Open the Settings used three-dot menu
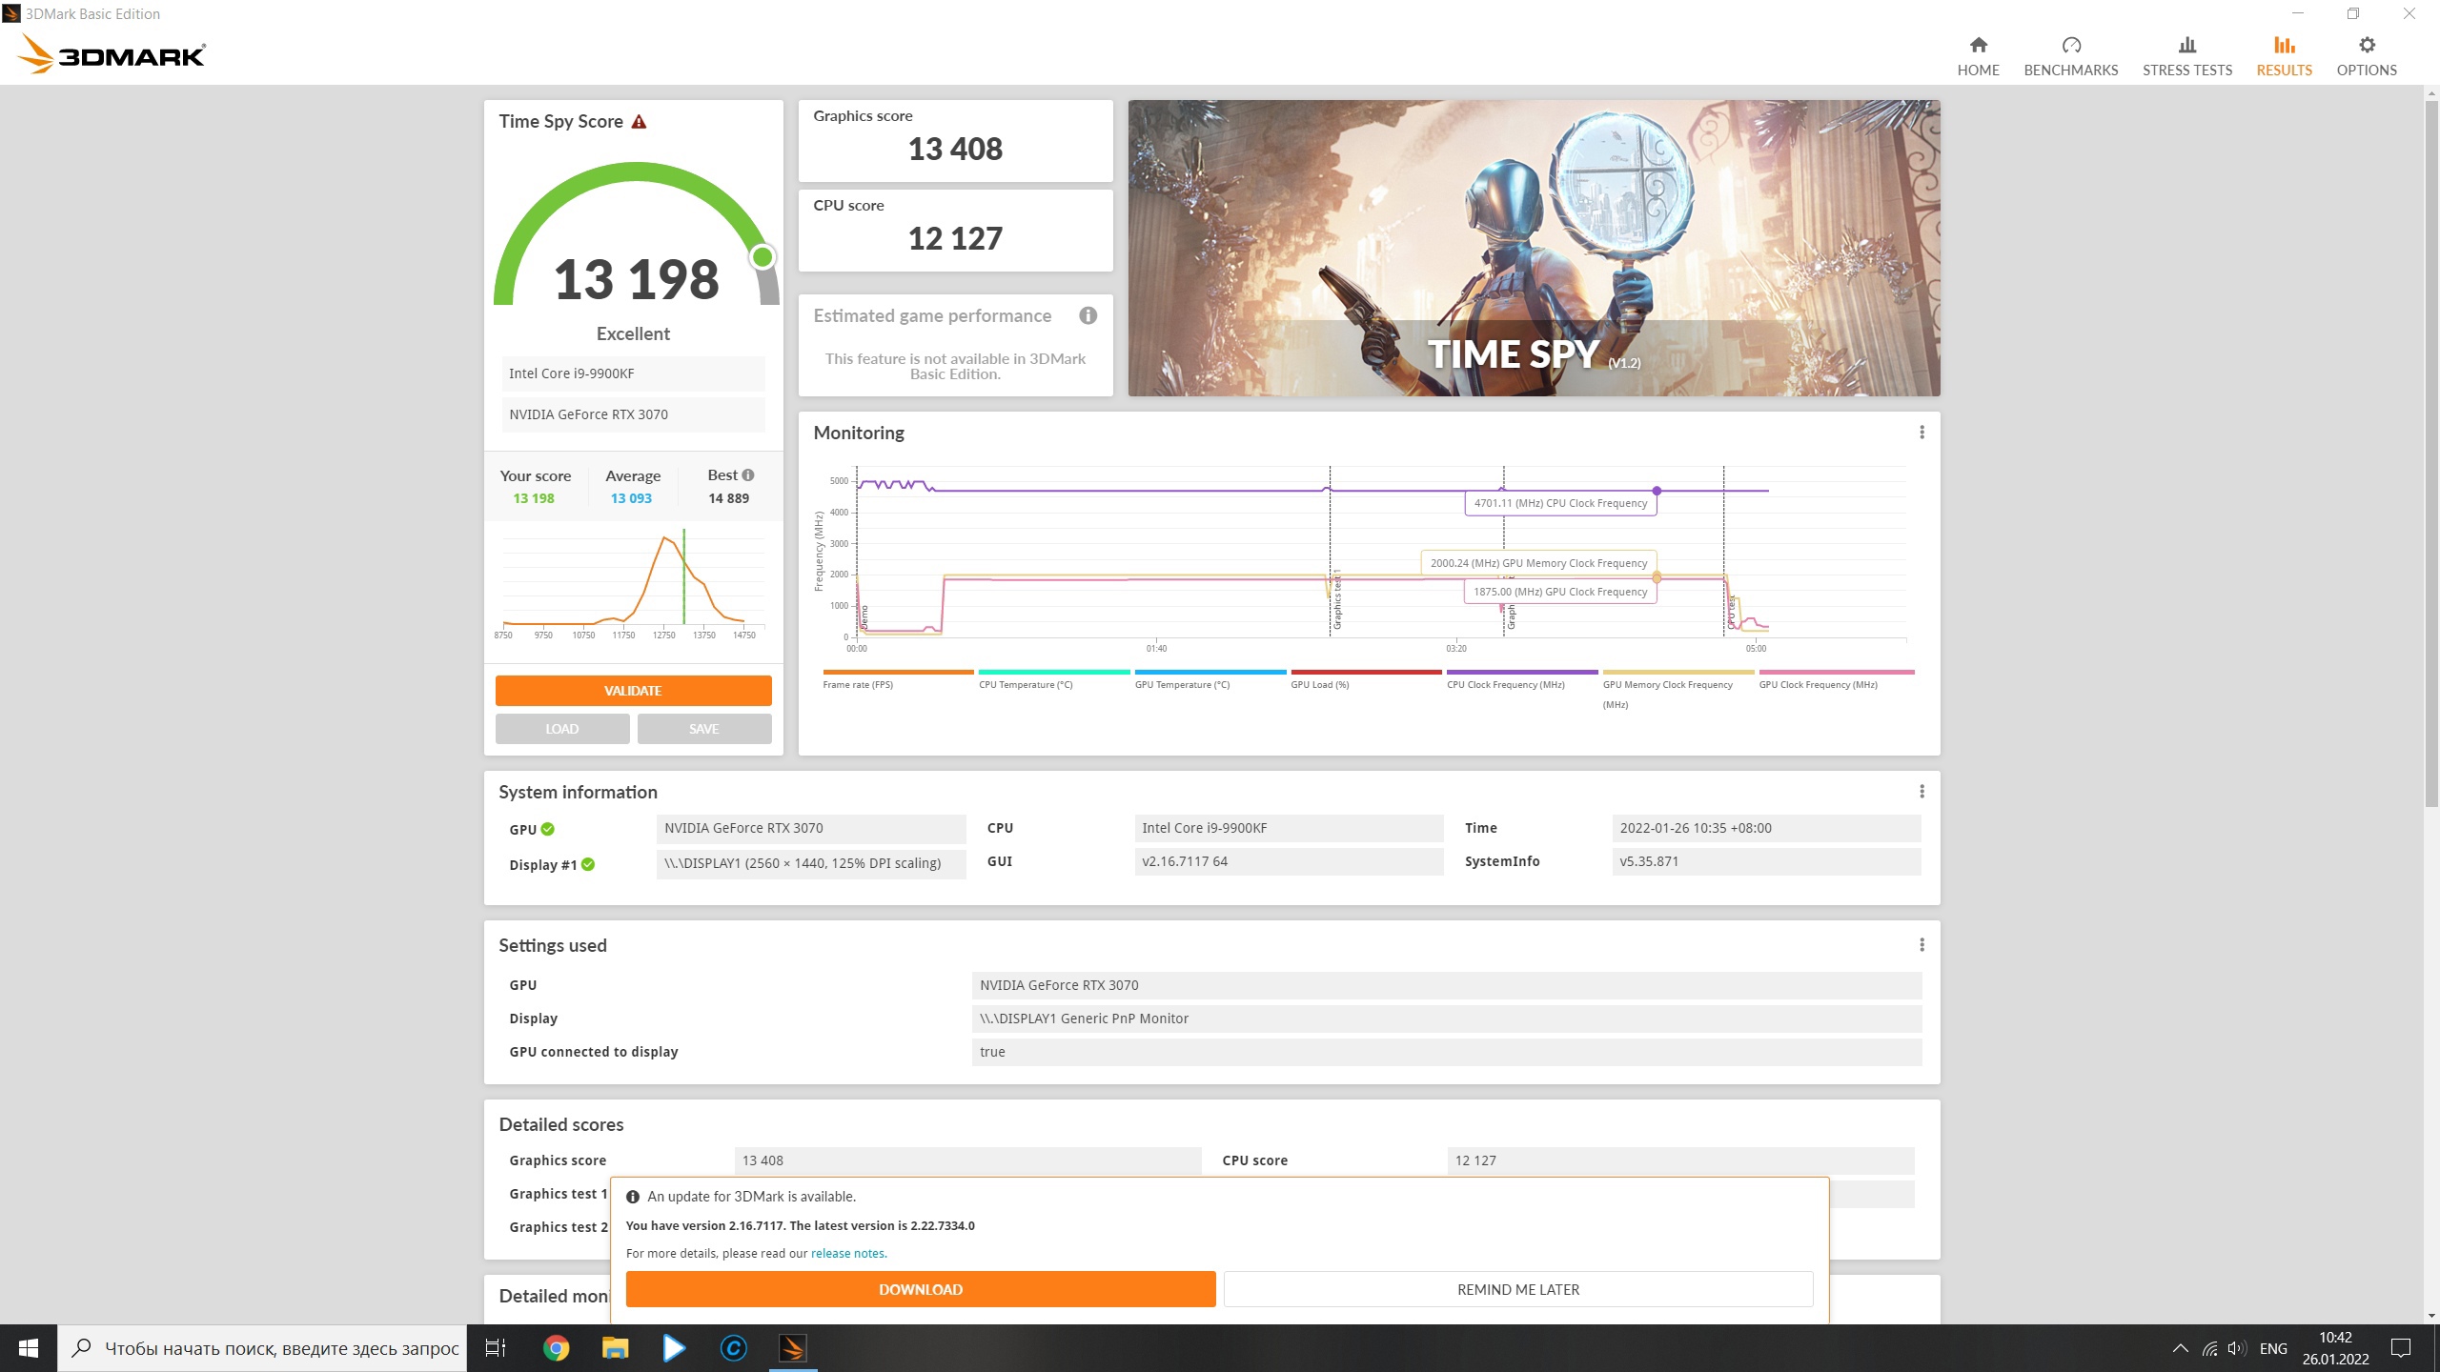Image resolution: width=2440 pixels, height=1372 pixels. point(1921,945)
